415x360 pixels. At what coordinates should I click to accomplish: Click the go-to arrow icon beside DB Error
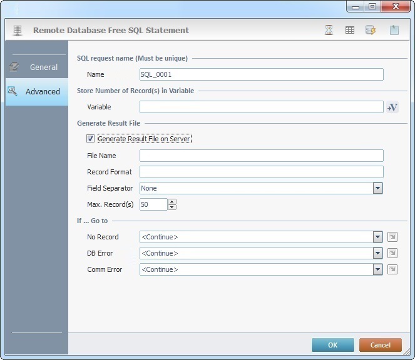[x=392, y=253]
